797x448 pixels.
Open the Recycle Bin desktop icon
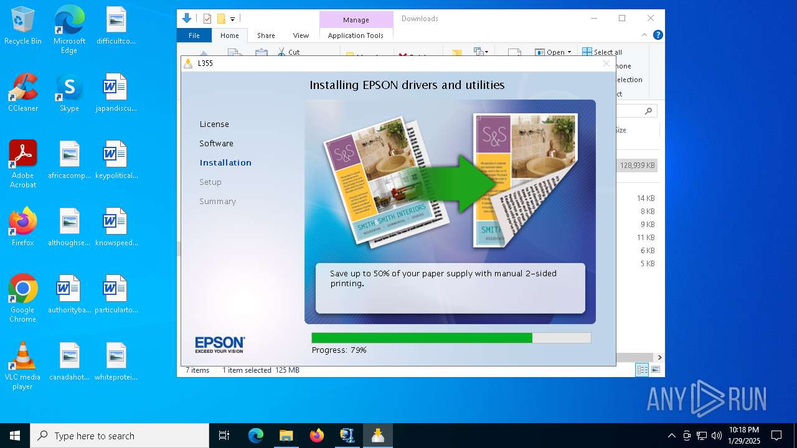pyautogui.click(x=23, y=26)
